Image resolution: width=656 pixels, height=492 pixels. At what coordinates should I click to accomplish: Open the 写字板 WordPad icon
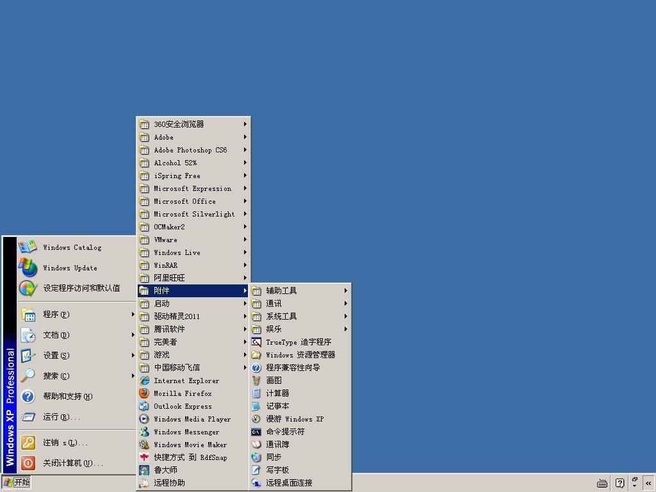click(x=256, y=470)
